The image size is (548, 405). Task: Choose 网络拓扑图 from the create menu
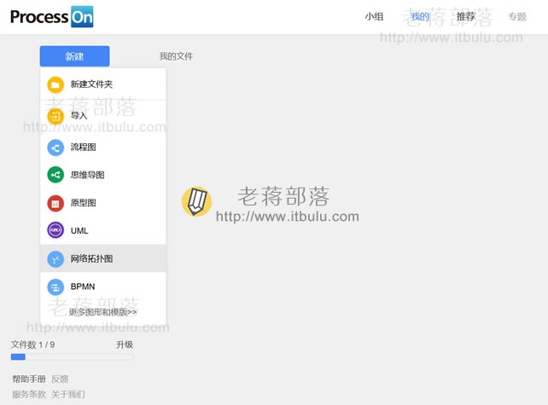[x=103, y=258]
